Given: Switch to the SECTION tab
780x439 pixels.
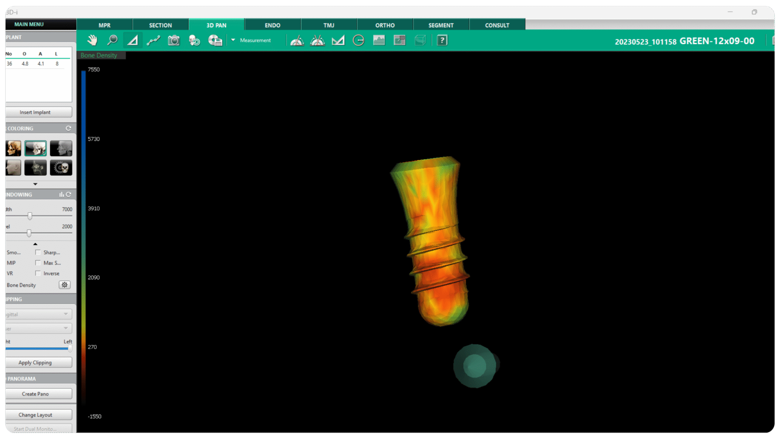Looking at the screenshot, I should click(x=160, y=25).
